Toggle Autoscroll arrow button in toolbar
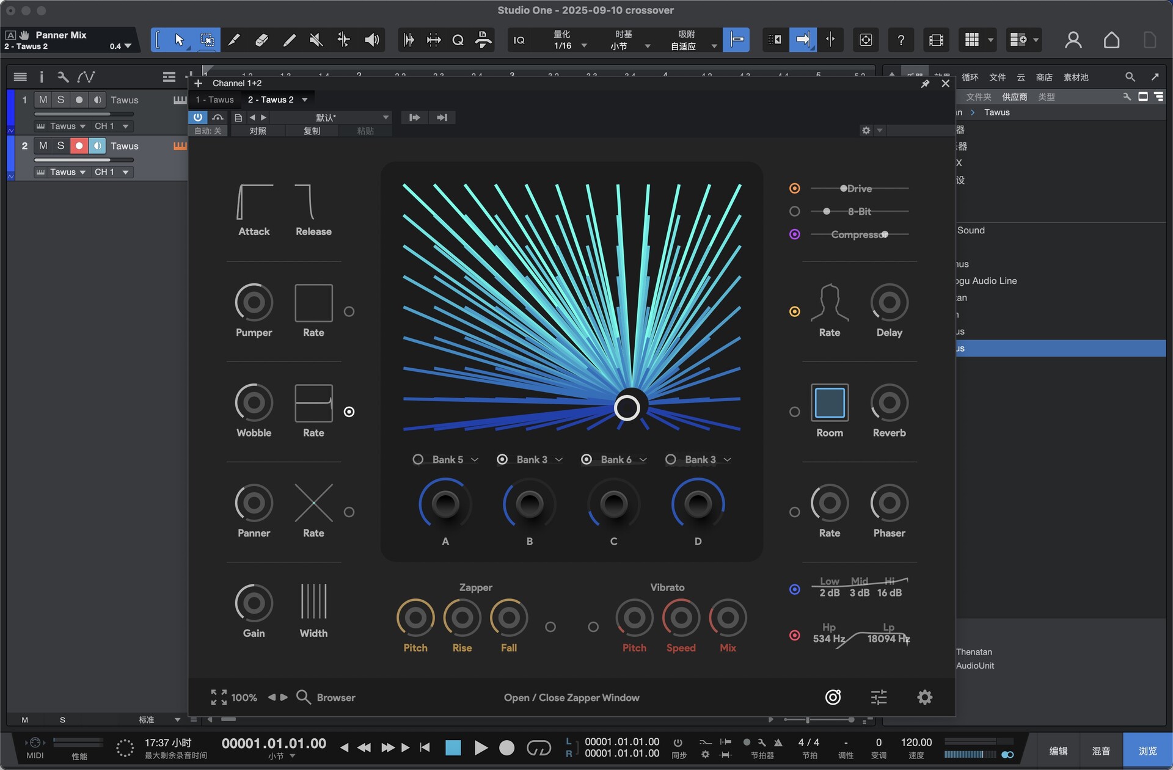This screenshot has height=770, width=1173. 803,40
